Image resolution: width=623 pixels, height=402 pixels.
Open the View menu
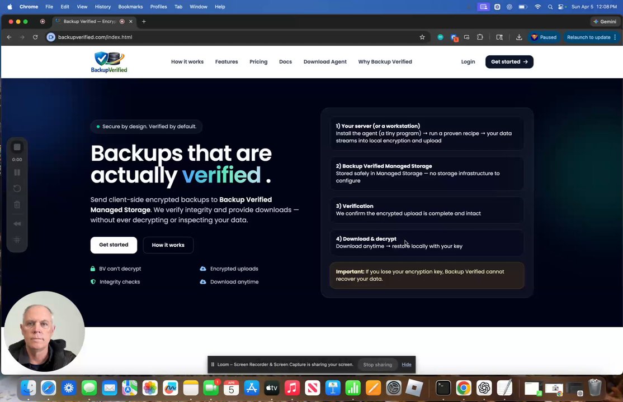[82, 7]
